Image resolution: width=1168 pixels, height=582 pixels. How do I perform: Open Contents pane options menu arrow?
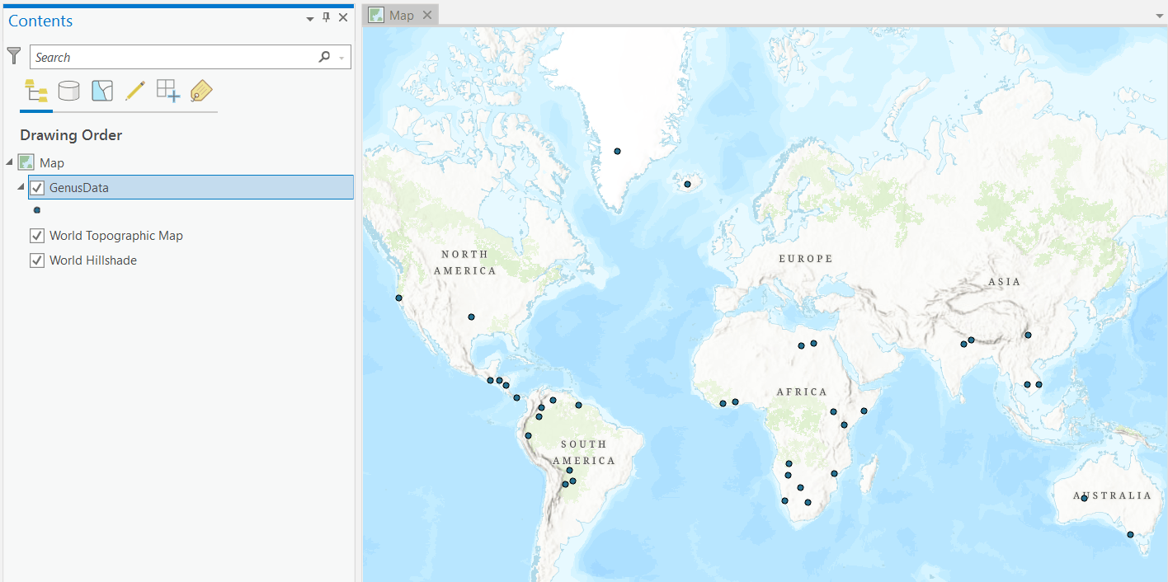310,18
